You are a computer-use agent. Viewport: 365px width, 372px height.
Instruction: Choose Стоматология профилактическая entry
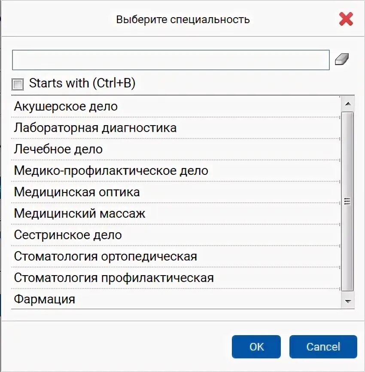coord(114,278)
